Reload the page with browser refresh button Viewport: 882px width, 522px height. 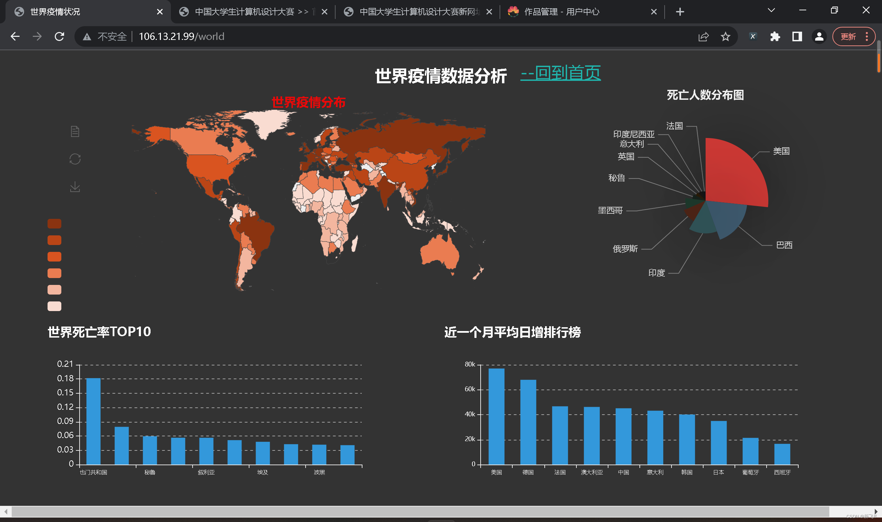click(59, 36)
